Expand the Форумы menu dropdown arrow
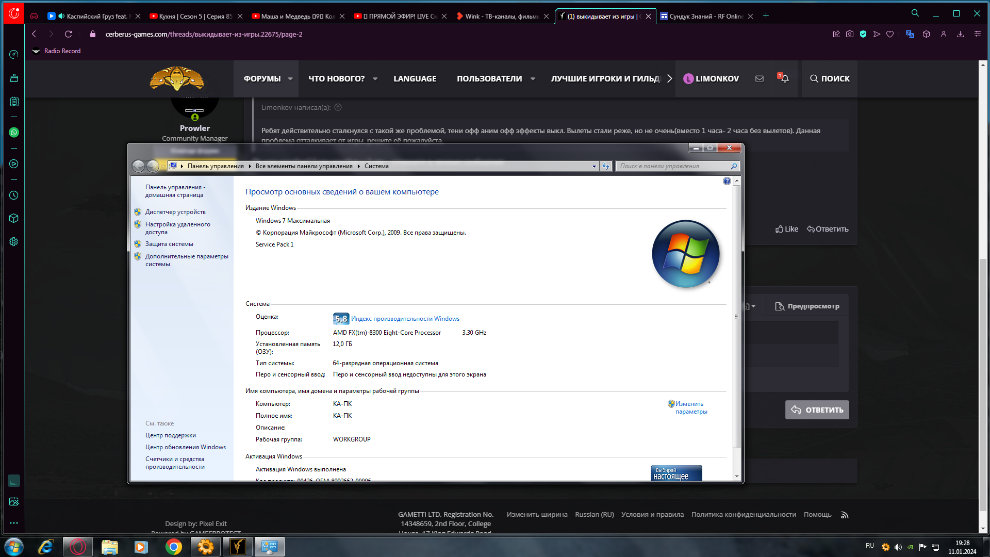This screenshot has width=990, height=557. tap(290, 78)
